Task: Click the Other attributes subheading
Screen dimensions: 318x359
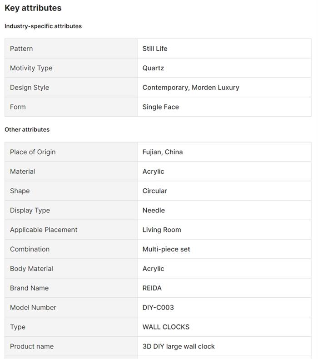Action: 27,130
